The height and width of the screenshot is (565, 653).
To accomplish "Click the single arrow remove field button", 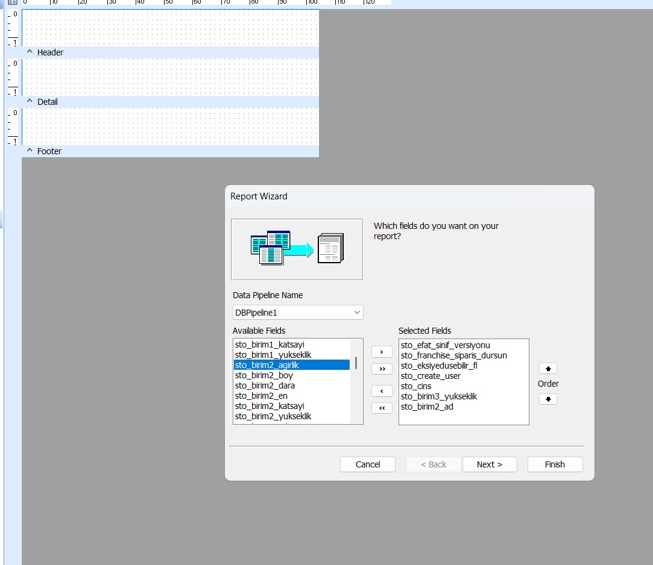I will [x=382, y=392].
